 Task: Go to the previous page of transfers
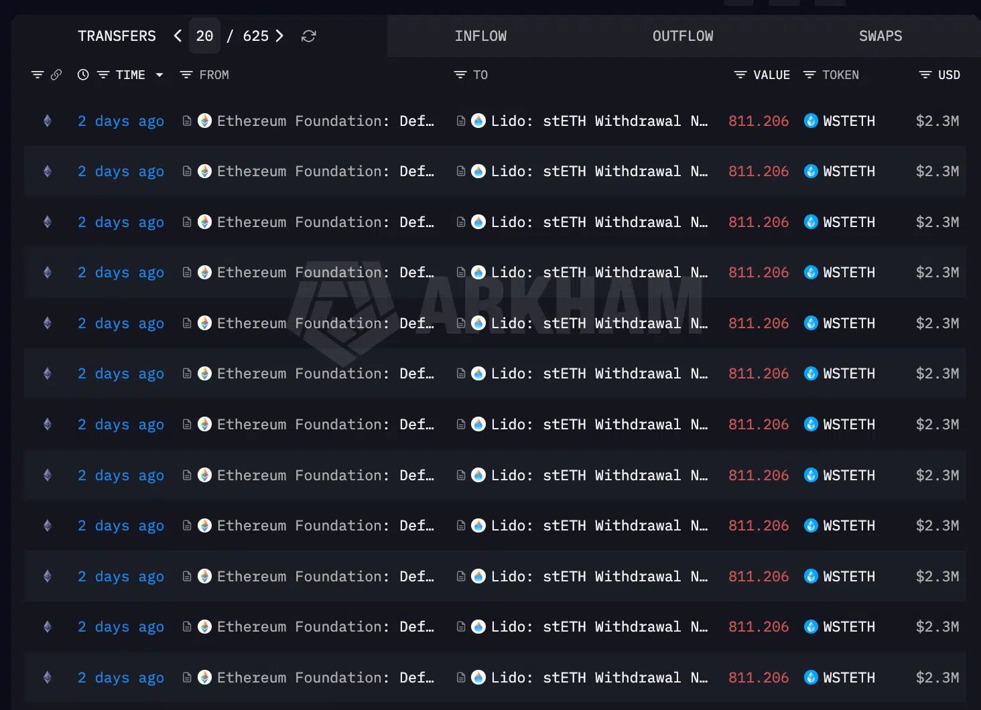[178, 35]
